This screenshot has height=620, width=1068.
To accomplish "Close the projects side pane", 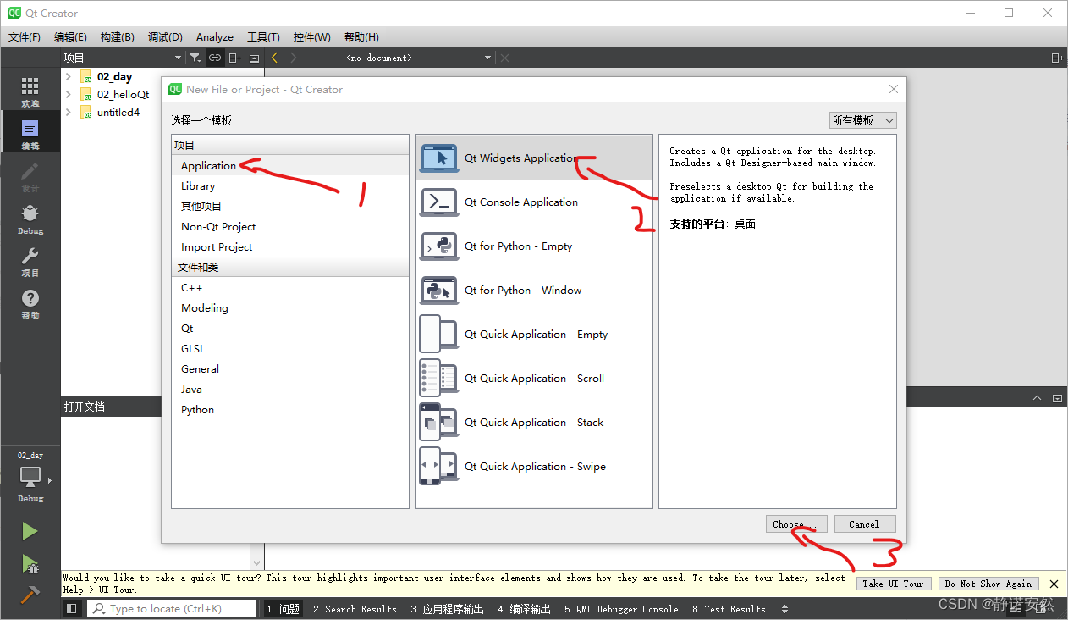I will [x=254, y=58].
